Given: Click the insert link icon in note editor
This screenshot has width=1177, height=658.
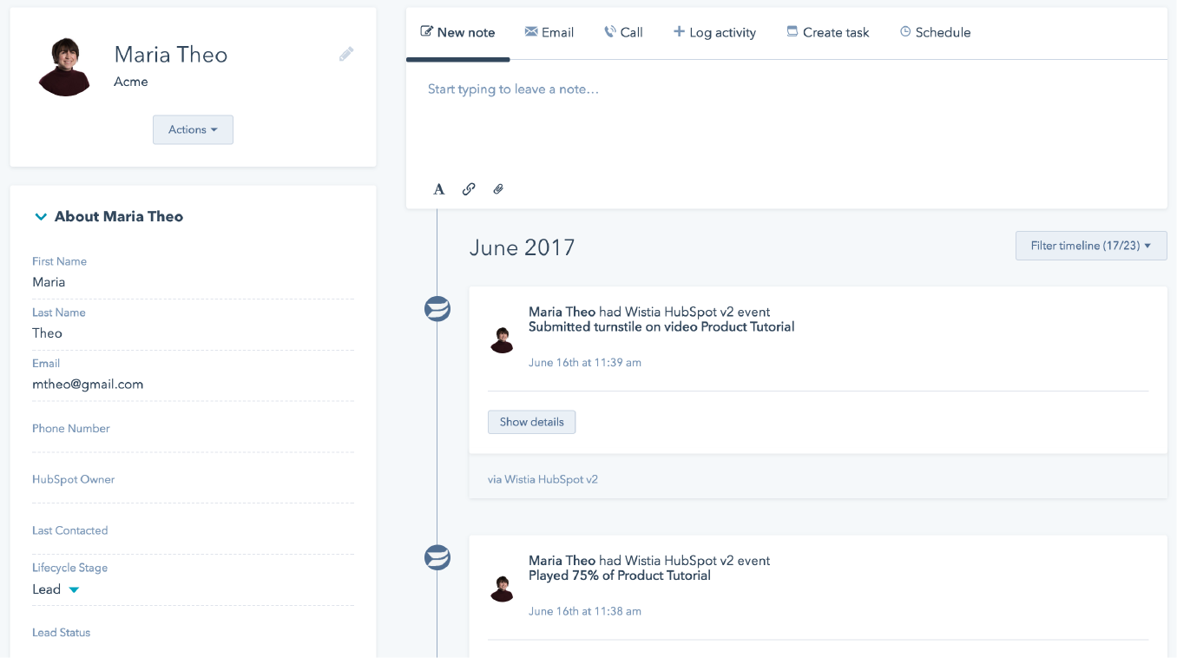Looking at the screenshot, I should pos(469,189).
